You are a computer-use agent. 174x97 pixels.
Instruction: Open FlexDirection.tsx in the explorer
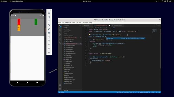tap(70, 46)
